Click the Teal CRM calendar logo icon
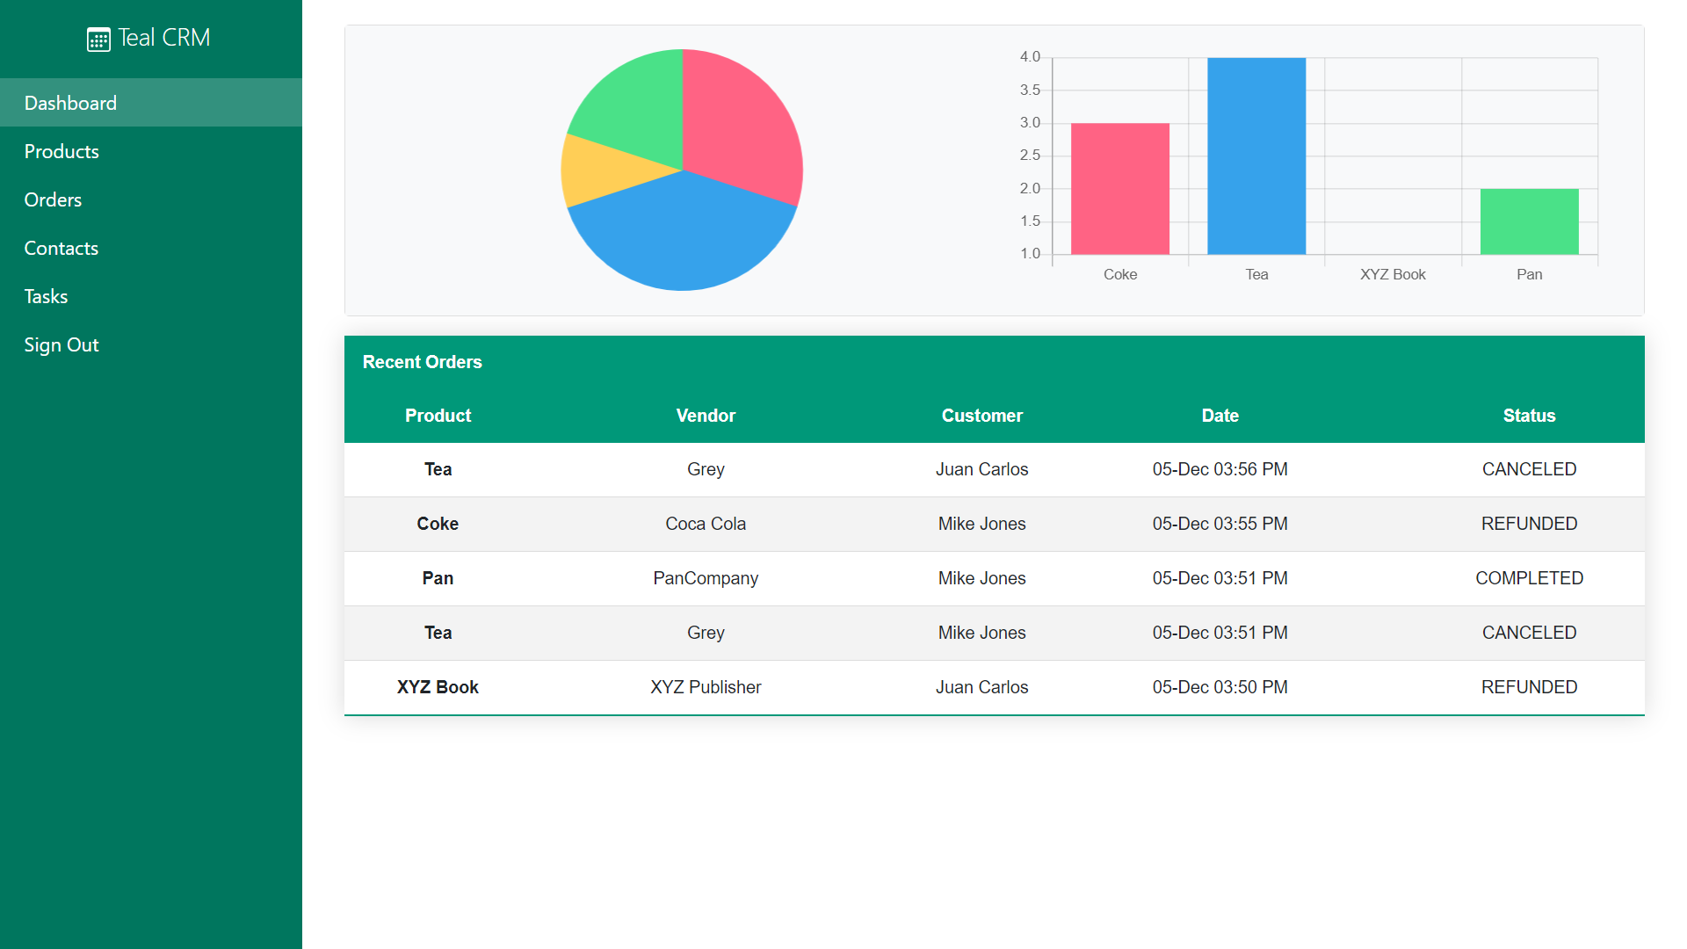1687x949 pixels. 98,40
